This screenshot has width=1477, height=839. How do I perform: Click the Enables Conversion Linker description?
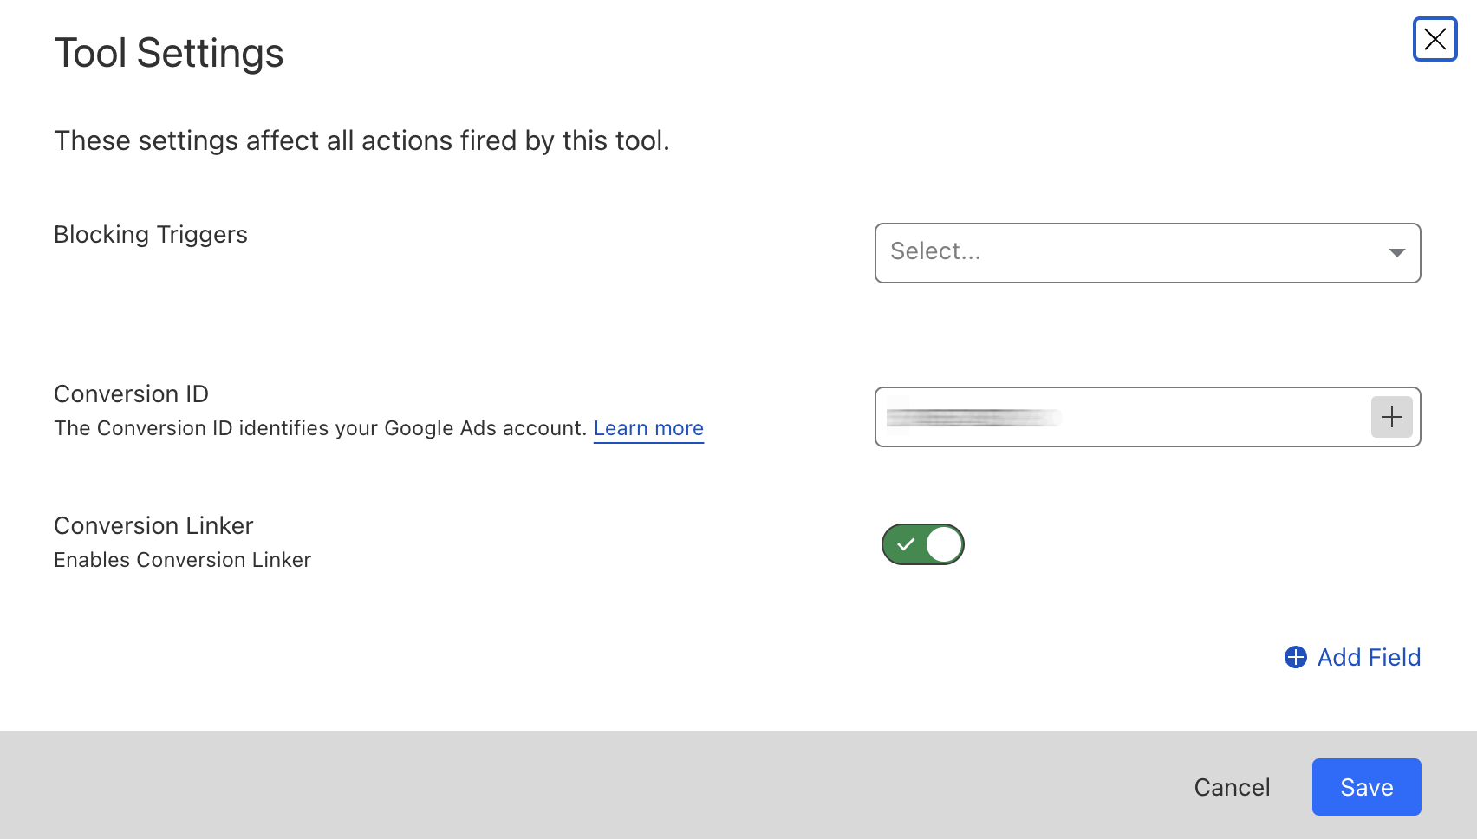[x=182, y=560]
